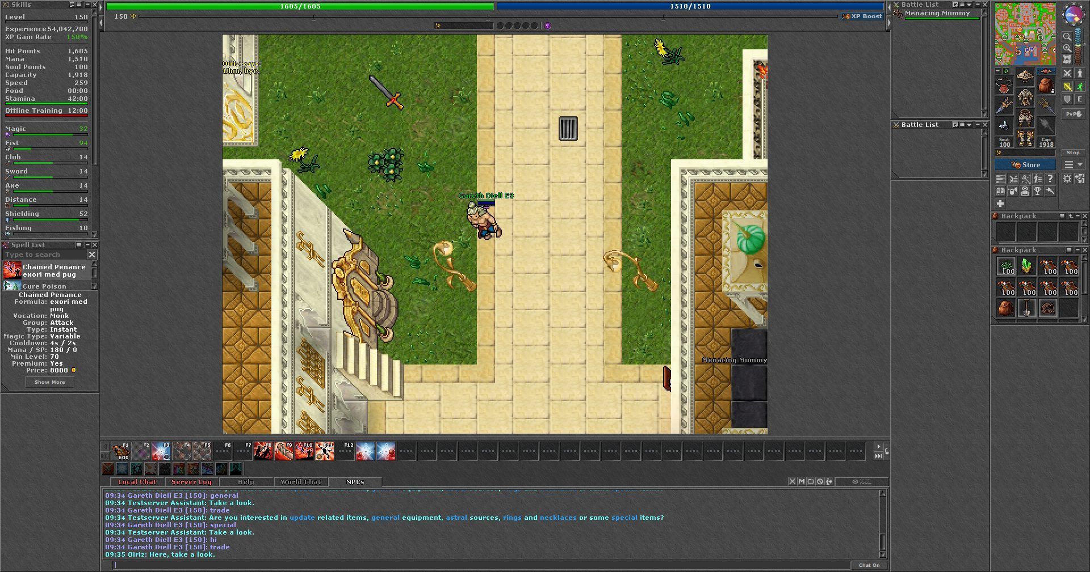Switch to the Server Log tab
1090x572 pixels.
tap(191, 482)
